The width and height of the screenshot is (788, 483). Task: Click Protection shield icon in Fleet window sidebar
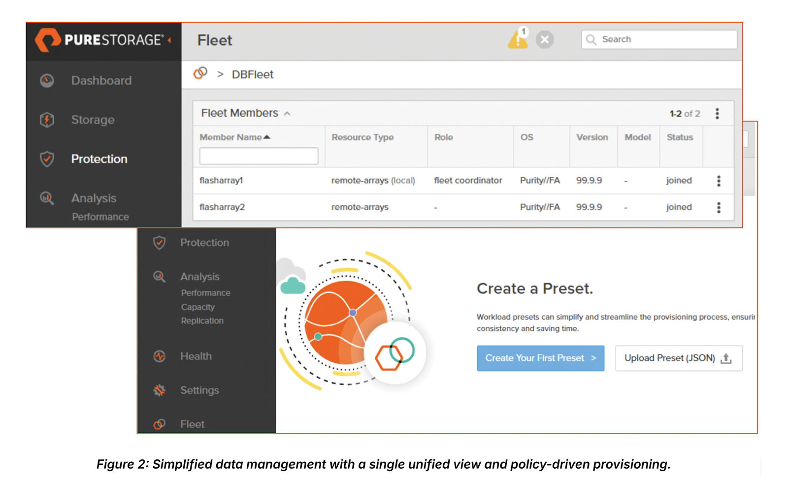(47, 159)
